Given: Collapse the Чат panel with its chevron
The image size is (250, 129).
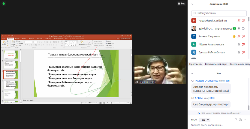Looking at the screenshot, I should [192, 73].
